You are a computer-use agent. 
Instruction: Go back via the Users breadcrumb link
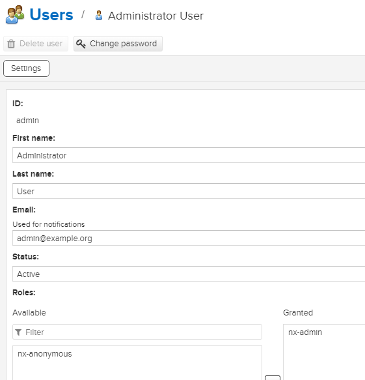[x=51, y=15]
